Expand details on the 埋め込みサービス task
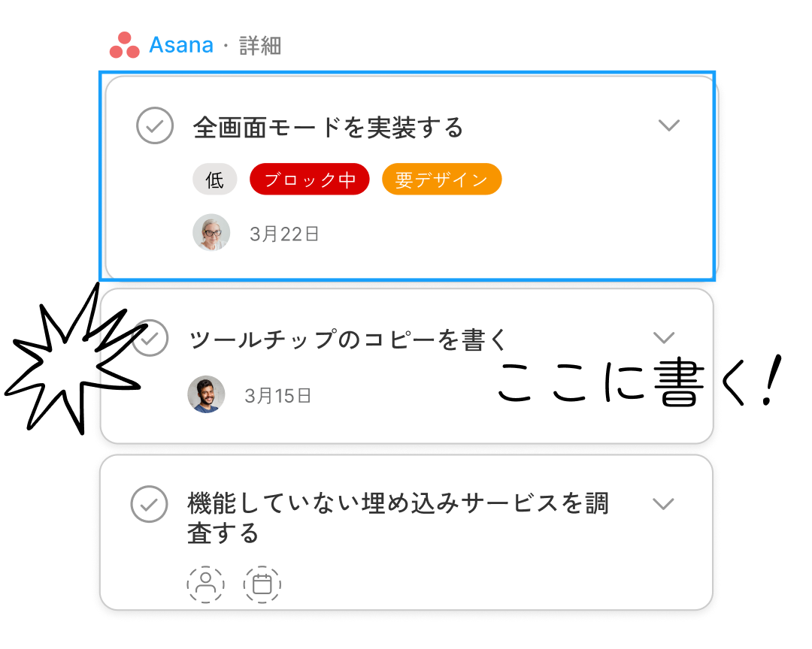This screenshot has height=649, width=812. coord(665,504)
